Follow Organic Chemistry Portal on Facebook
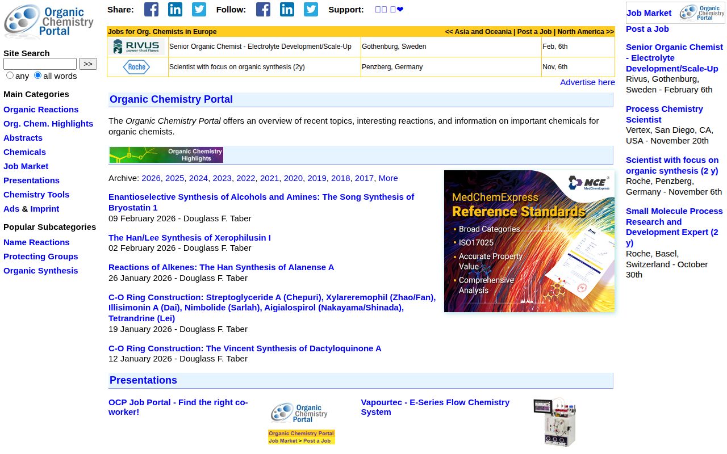727x454 pixels. click(x=263, y=9)
